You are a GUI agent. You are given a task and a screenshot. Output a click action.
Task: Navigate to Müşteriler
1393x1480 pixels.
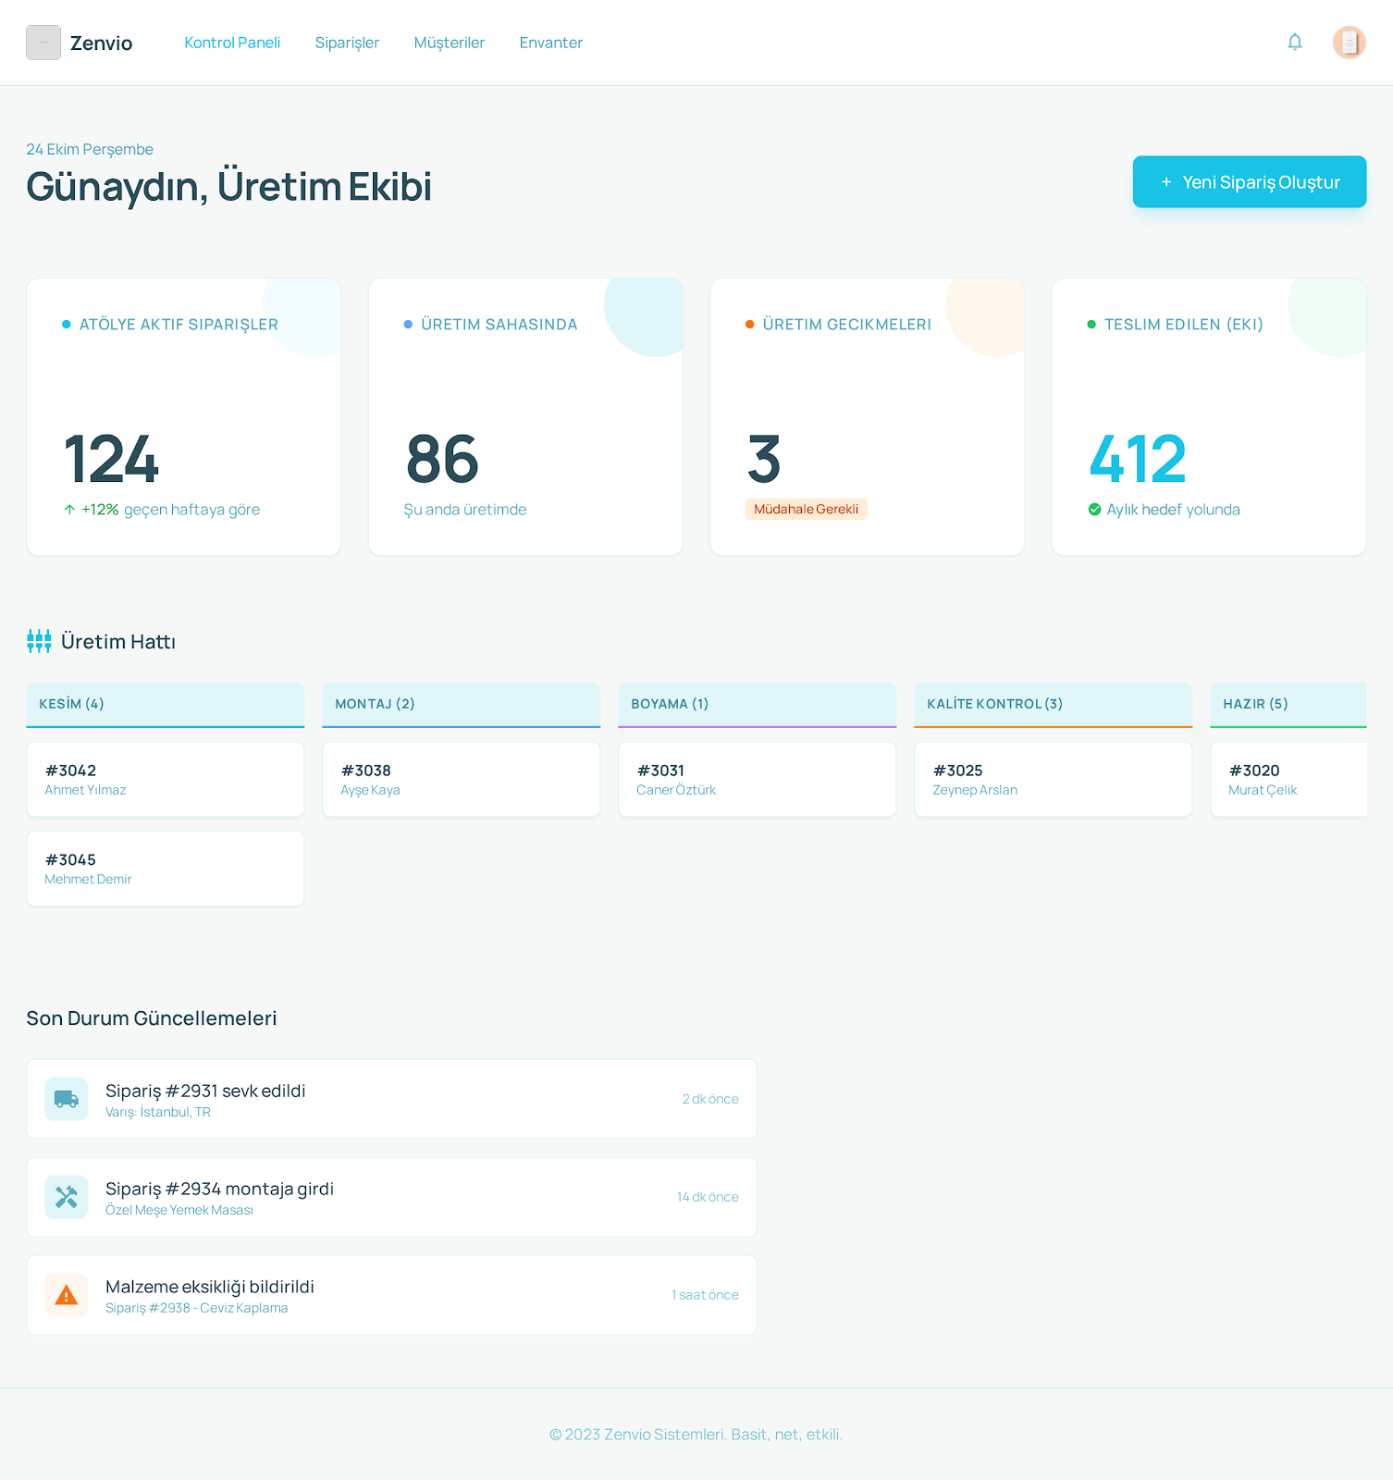[x=450, y=43]
